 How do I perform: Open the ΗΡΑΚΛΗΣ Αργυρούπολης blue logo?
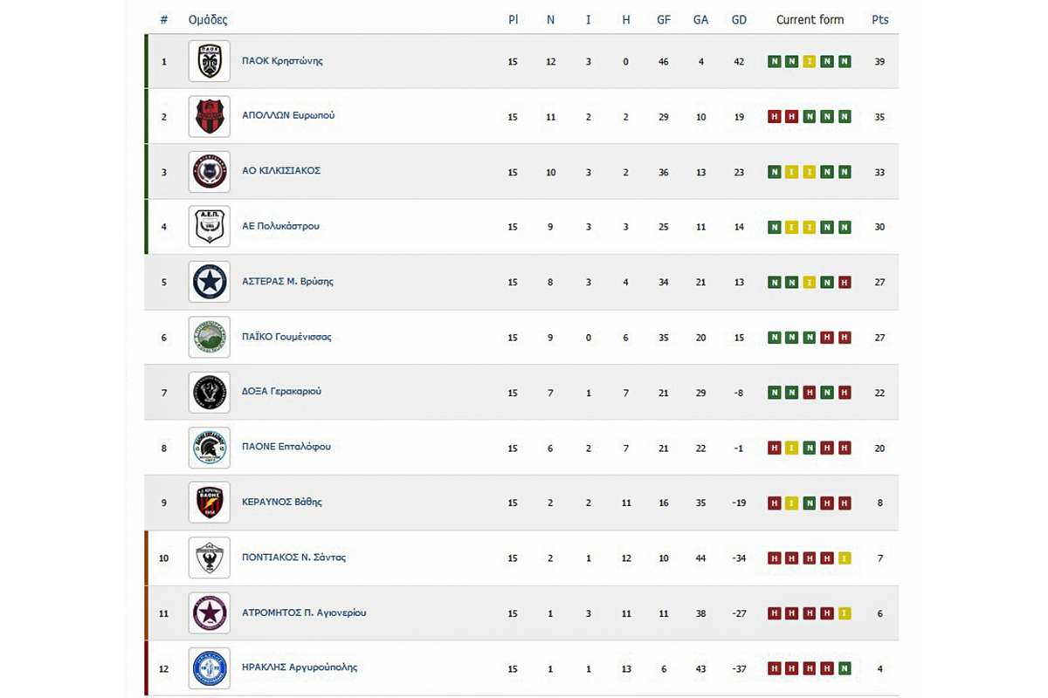point(210,668)
